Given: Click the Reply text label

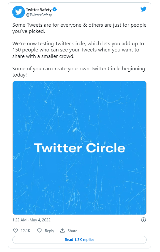Looking at the screenshot, I should click(x=49, y=231).
